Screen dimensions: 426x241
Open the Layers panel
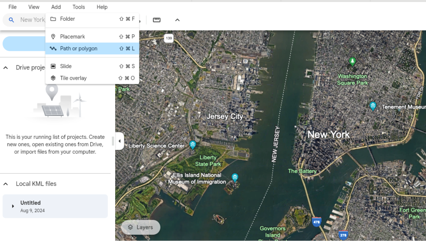pos(141,227)
